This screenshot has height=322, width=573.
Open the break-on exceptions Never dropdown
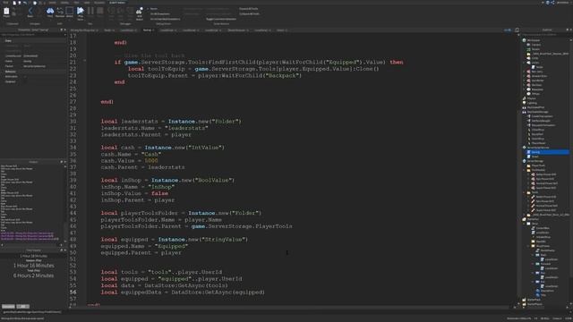(x=153, y=9)
